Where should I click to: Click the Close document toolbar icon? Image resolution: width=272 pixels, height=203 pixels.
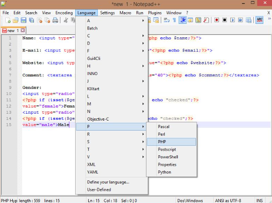click(40, 20)
